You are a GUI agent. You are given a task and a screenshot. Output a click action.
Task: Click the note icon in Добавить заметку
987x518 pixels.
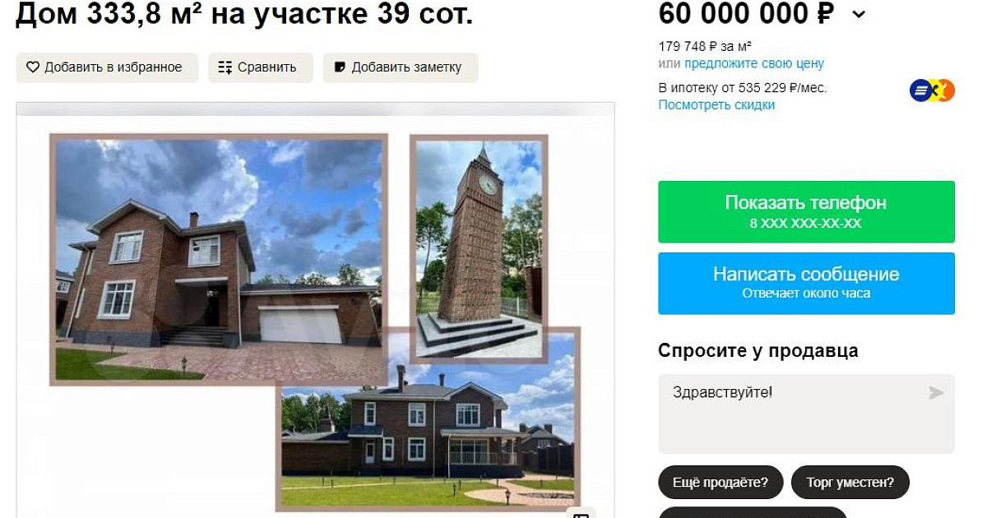(339, 67)
